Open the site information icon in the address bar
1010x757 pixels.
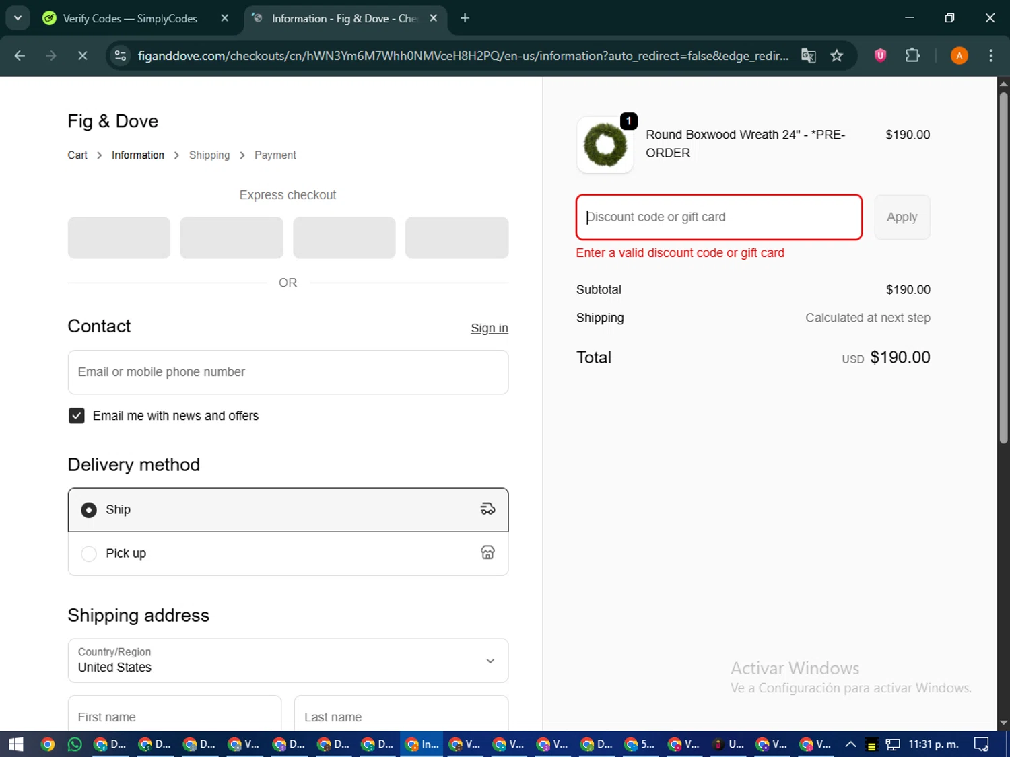[121, 56]
